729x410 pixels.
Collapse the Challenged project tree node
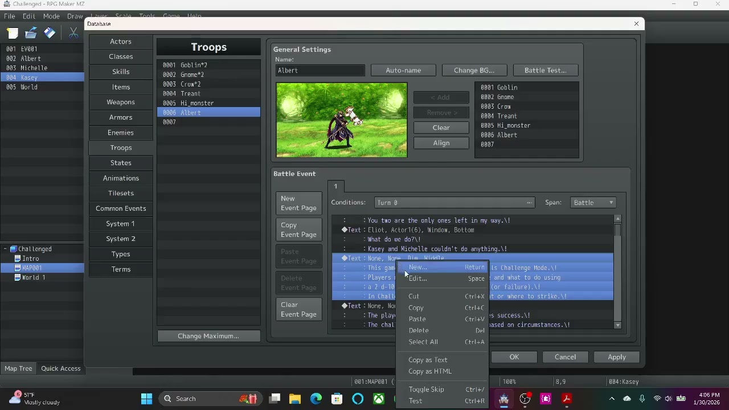coord(5,249)
